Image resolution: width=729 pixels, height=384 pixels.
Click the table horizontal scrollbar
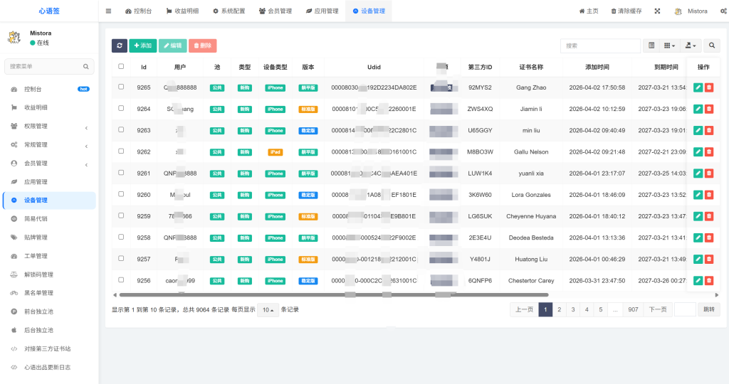[334, 295]
